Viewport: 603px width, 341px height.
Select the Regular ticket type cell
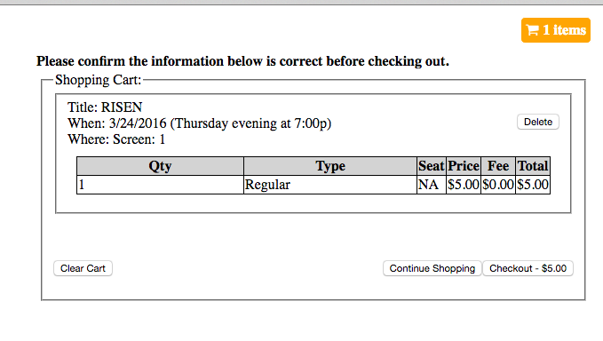click(330, 185)
